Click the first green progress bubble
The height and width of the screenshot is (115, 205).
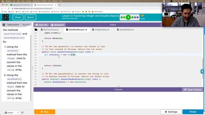click(122, 17)
